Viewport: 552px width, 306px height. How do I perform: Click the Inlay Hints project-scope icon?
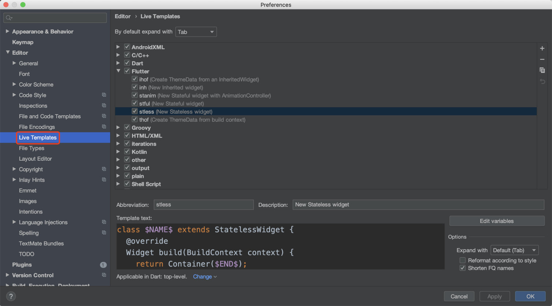104,180
